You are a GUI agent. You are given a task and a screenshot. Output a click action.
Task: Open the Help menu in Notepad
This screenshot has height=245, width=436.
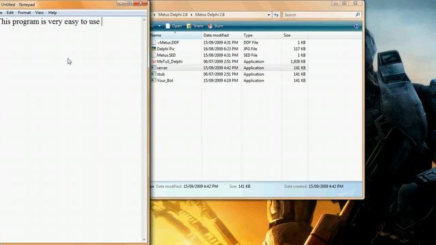(52, 12)
